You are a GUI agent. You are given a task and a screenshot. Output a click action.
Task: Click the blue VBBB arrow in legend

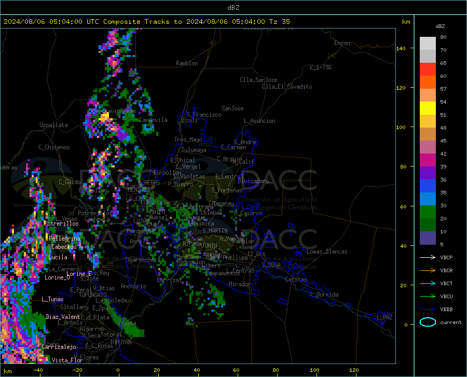[x=428, y=310]
